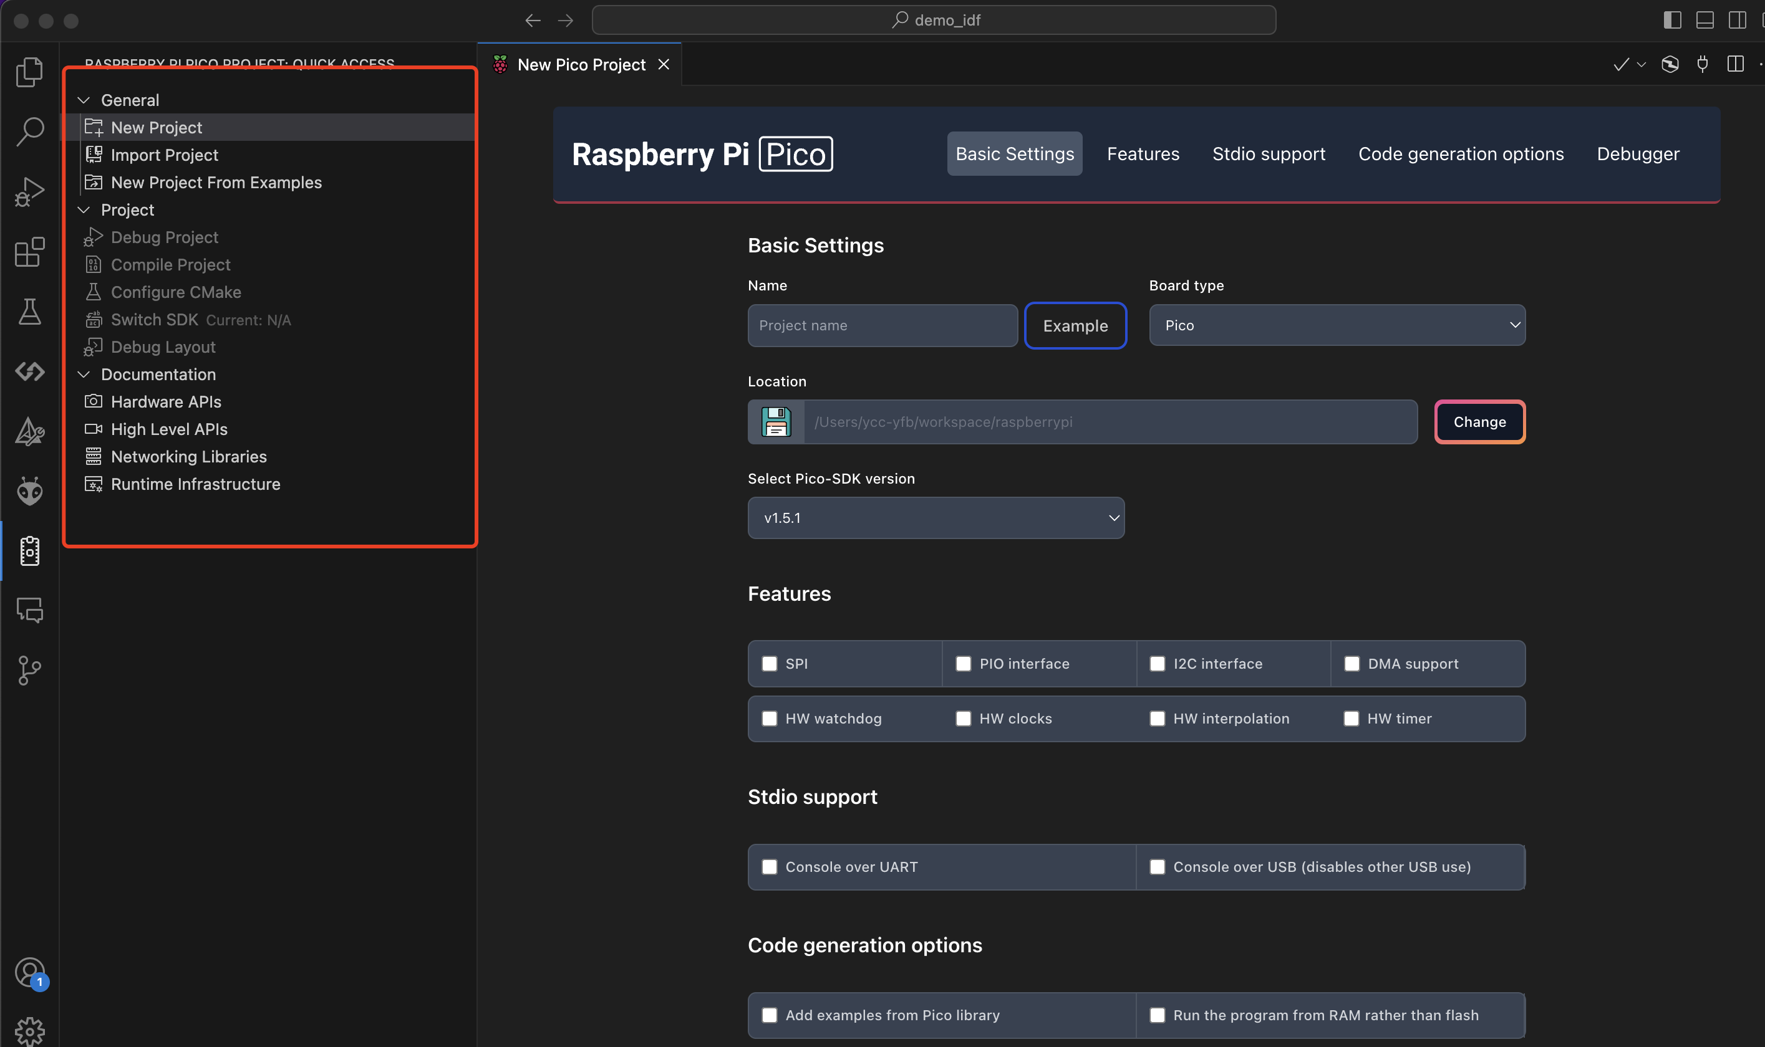The height and width of the screenshot is (1047, 1765).
Task: Select New Project in quick access
Action: (x=268, y=128)
